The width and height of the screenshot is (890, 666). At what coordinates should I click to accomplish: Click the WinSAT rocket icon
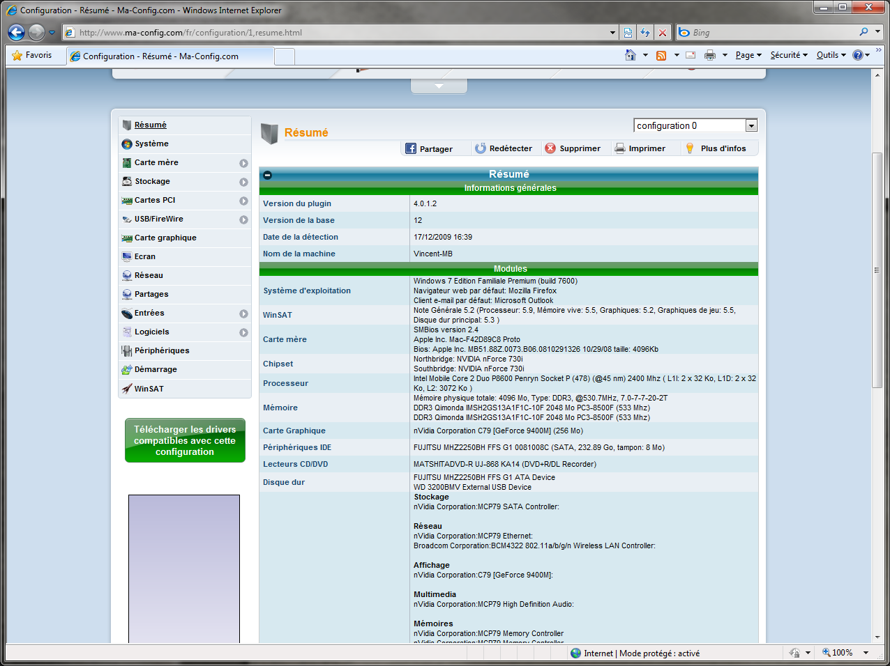click(x=127, y=389)
